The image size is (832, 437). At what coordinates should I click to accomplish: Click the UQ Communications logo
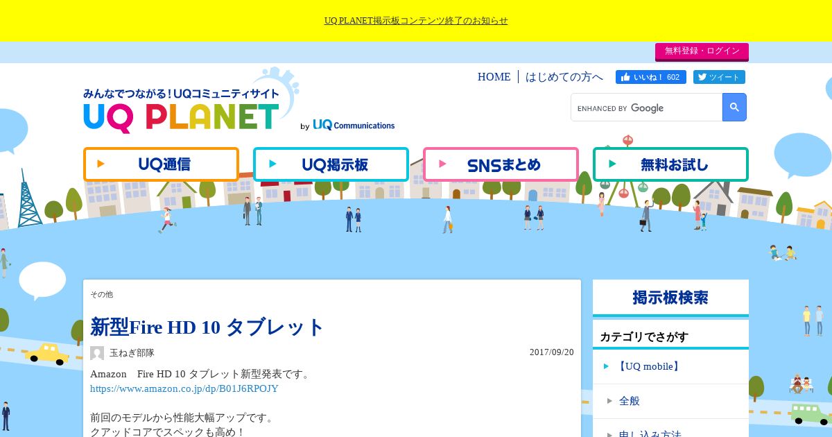click(x=354, y=125)
